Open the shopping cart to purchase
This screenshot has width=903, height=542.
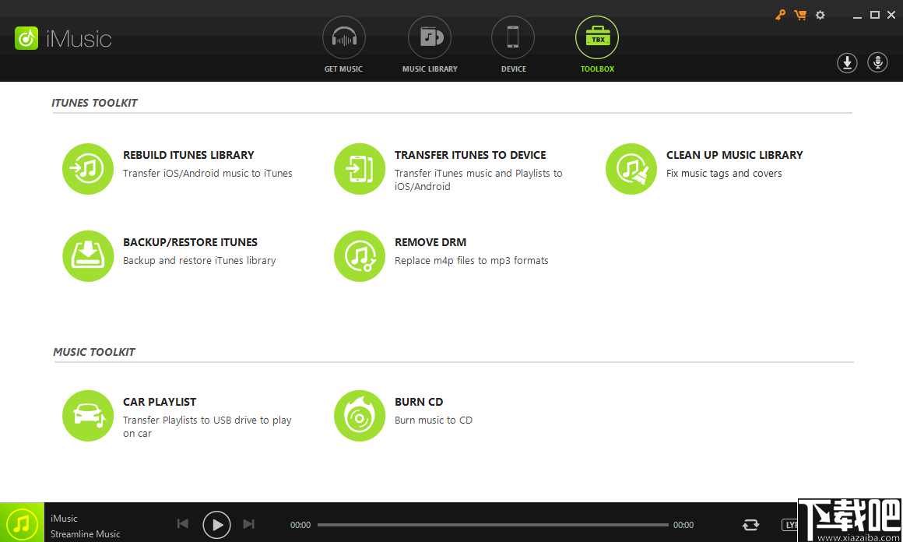tap(800, 14)
